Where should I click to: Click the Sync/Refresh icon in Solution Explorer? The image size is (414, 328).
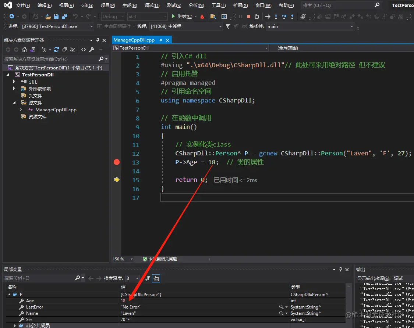pos(56,50)
